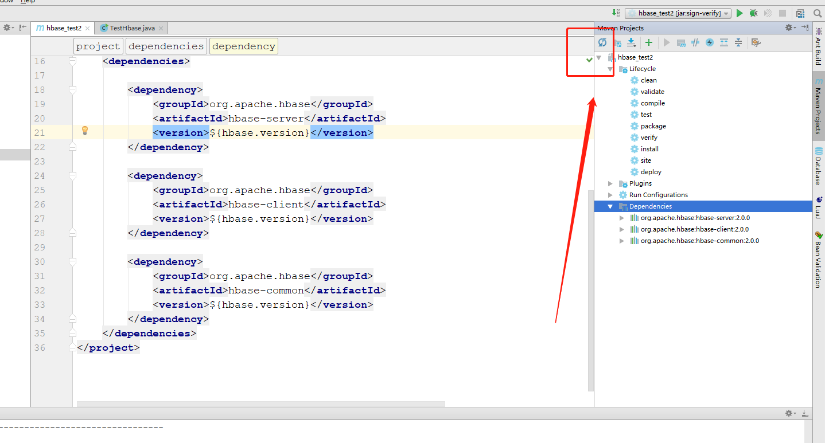Debug hbase_test2 with the bug icon
Image resolution: width=825 pixels, height=443 pixels.
754,13
